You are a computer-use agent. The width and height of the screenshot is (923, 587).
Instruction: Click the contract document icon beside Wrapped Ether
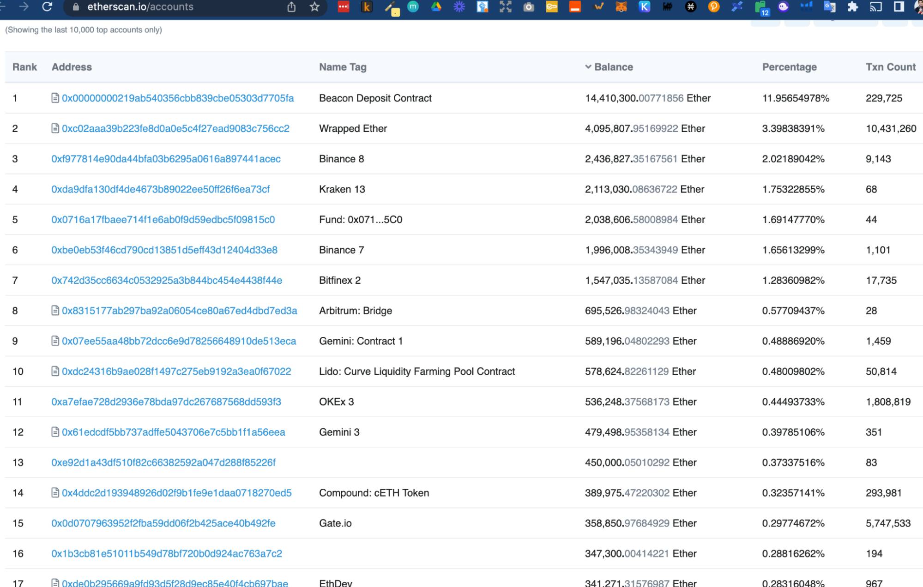click(x=55, y=128)
